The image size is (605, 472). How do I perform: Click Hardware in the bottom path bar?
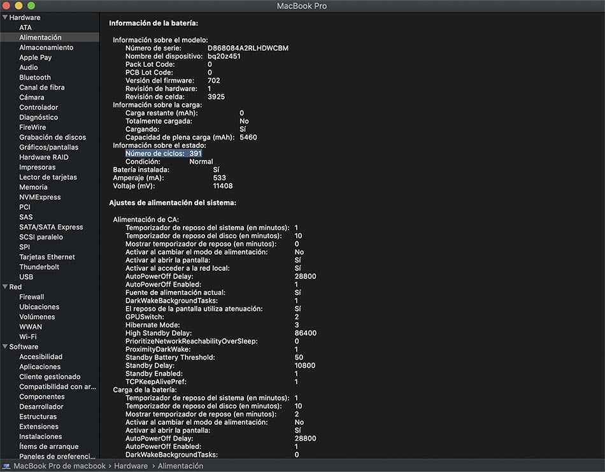click(x=131, y=466)
